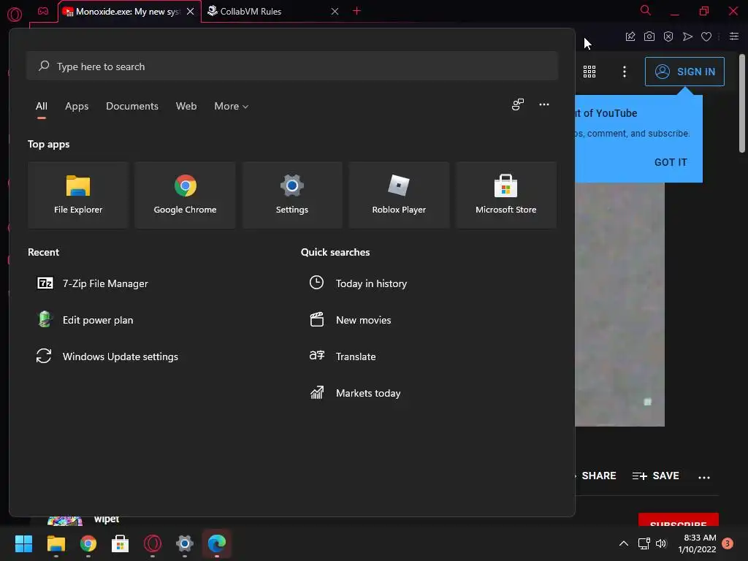Open YouTube apps grid icon
748x561 pixels.
[x=589, y=72]
